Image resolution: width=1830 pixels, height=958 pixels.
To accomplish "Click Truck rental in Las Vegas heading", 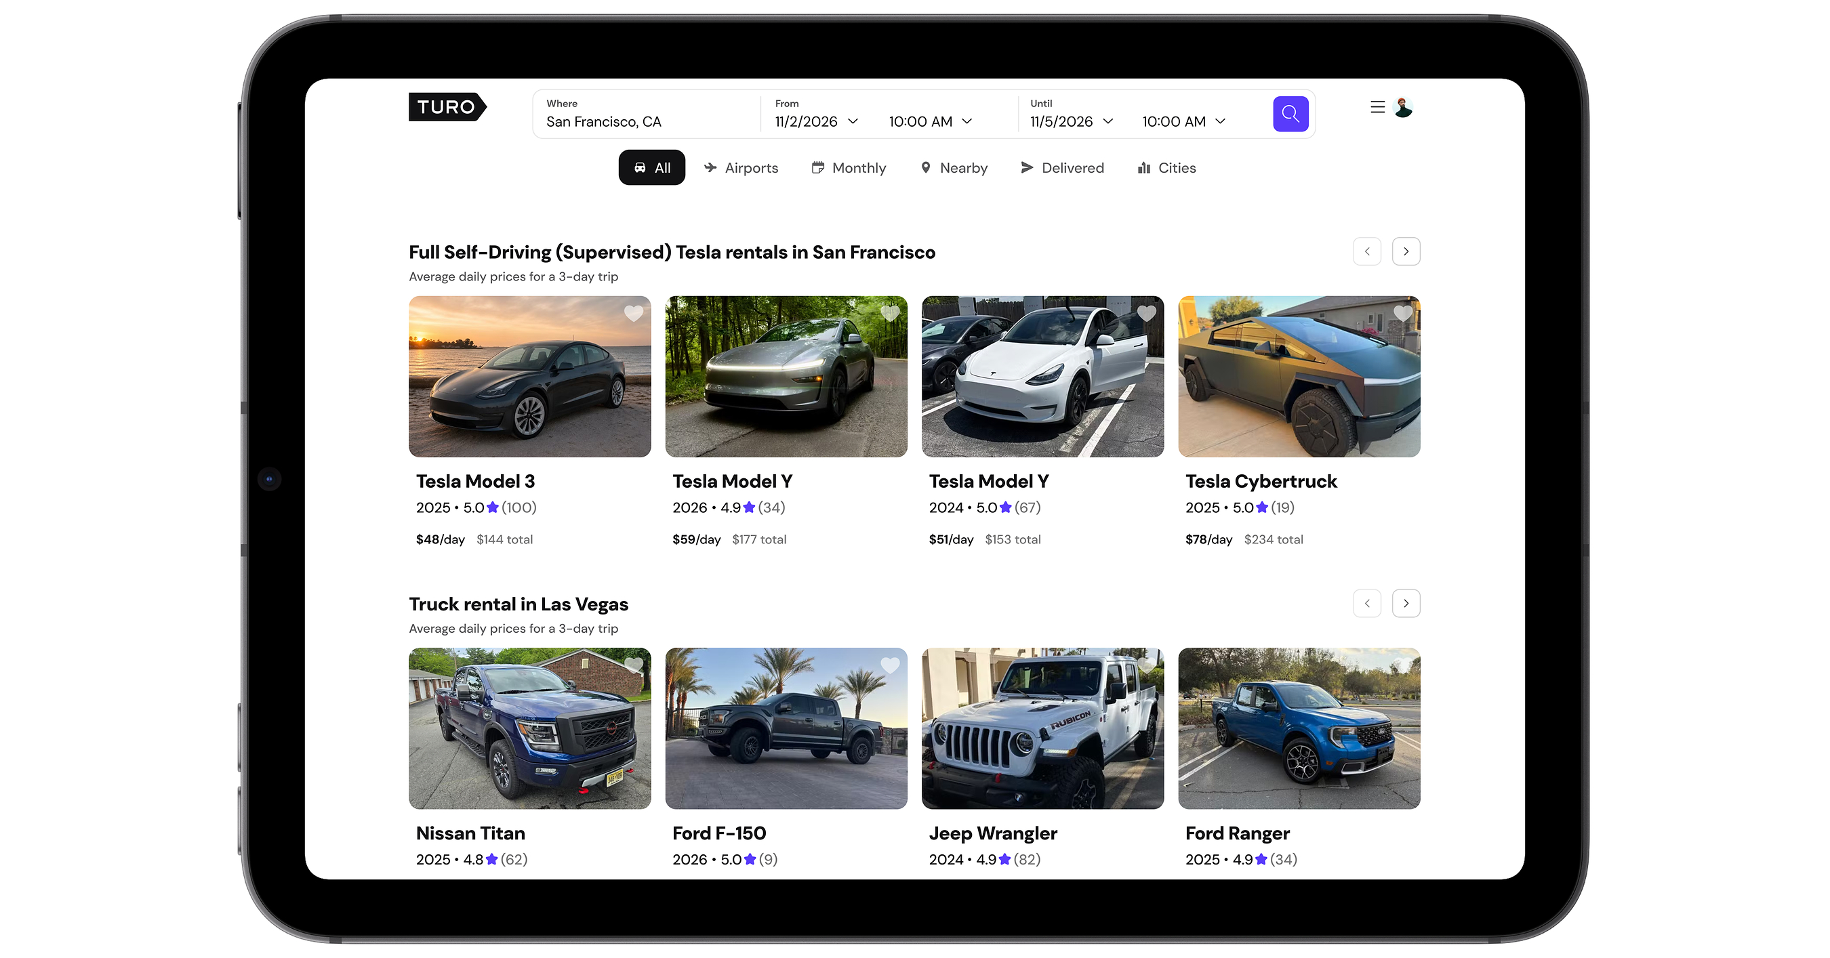I will pyautogui.click(x=518, y=604).
